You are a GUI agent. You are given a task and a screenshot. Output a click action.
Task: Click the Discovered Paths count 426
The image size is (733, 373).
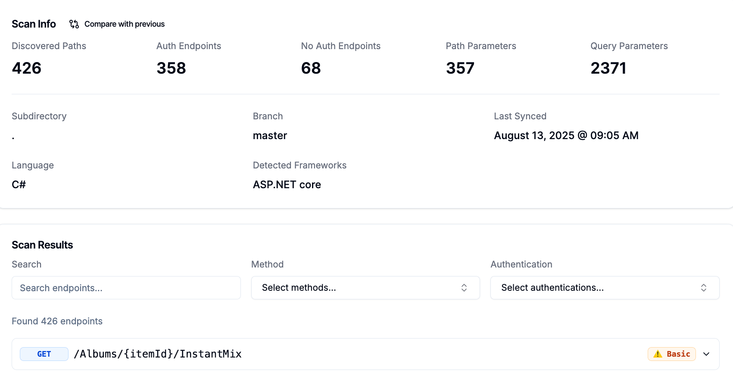click(x=27, y=68)
